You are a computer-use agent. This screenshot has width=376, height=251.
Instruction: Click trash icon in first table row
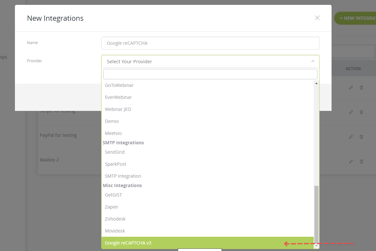coord(361,88)
